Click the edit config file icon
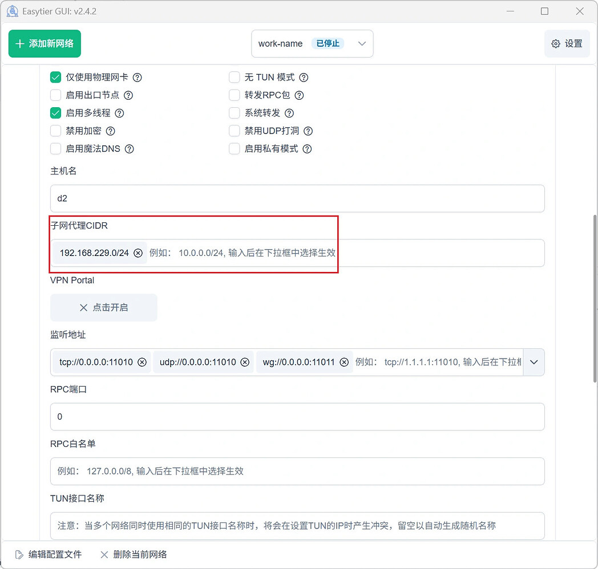 point(19,555)
